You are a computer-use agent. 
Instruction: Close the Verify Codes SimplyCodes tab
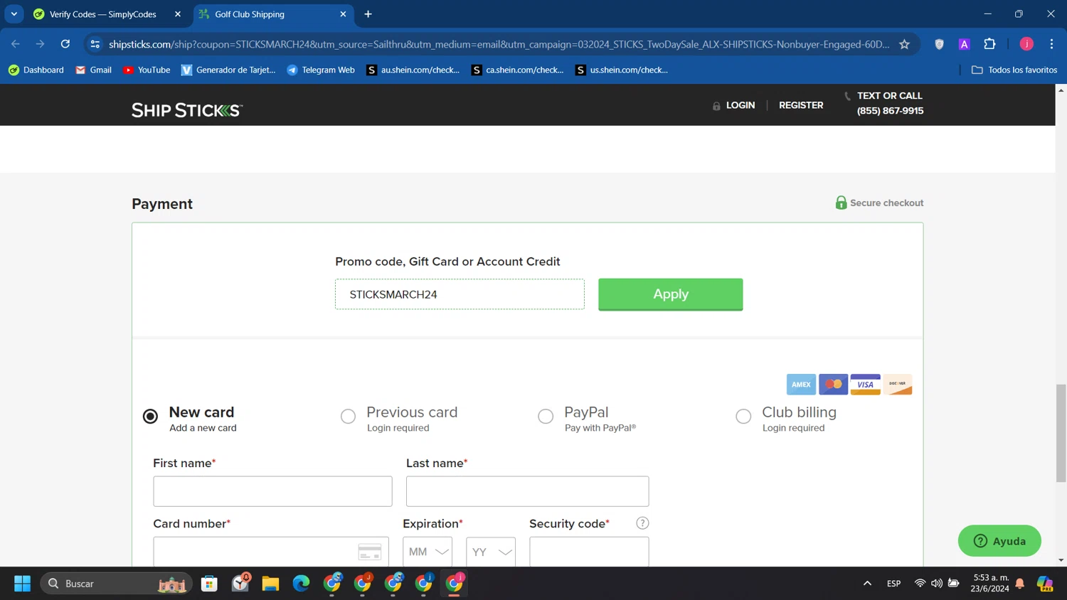178,14
